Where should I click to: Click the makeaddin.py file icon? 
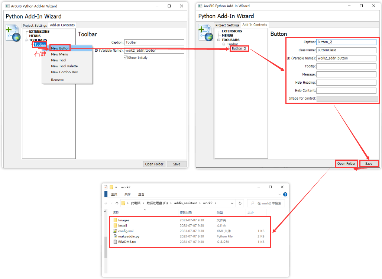pyautogui.click(x=115, y=236)
